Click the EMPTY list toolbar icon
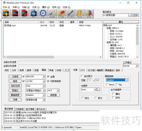This screenshot has width=142, height=131. coord(24,14)
